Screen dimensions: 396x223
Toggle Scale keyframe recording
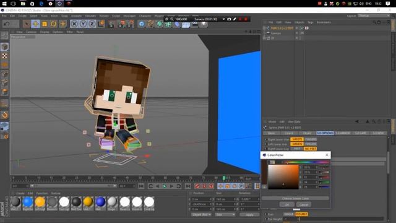pos(227,186)
